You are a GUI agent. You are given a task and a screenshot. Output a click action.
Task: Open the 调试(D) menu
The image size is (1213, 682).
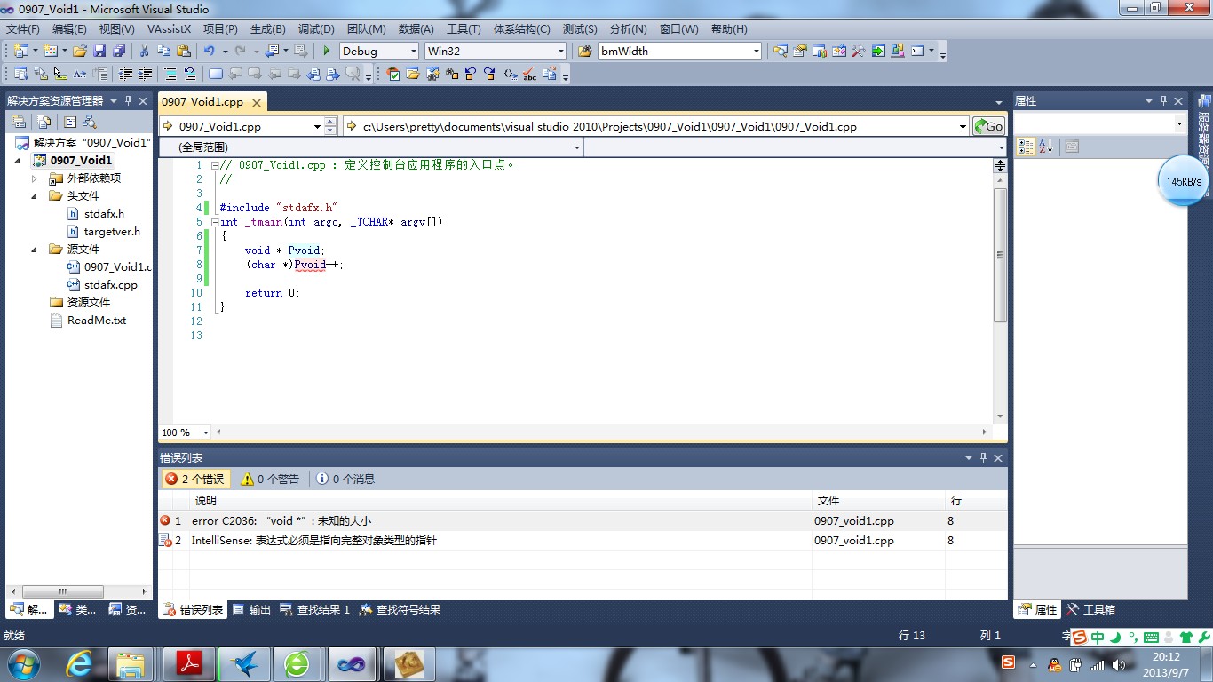316,29
